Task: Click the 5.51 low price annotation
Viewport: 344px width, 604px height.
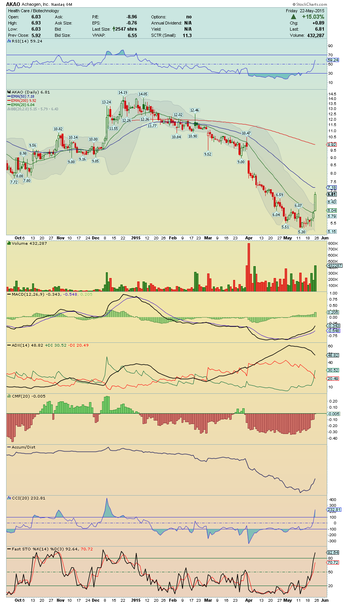Action: click(x=286, y=227)
